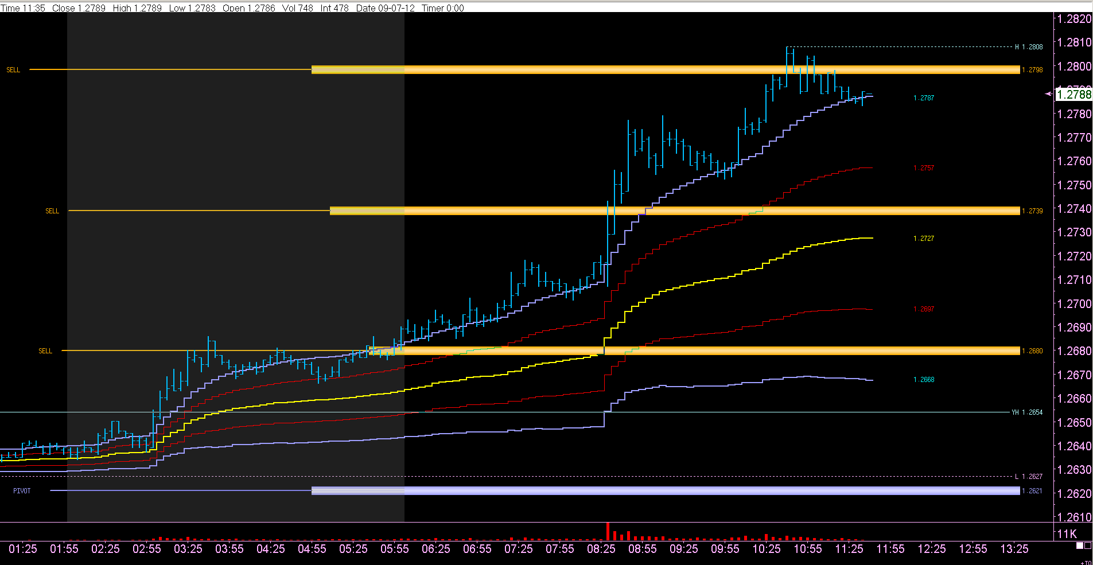The height and width of the screenshot is (565, 1093).
Task: Click the 04:25 time axis label
Action: (271, 549)
